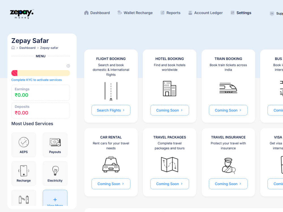283x212 pixels.
Task: Click the Dashboard breadcrumb link
Action: [x=27, y=48]
